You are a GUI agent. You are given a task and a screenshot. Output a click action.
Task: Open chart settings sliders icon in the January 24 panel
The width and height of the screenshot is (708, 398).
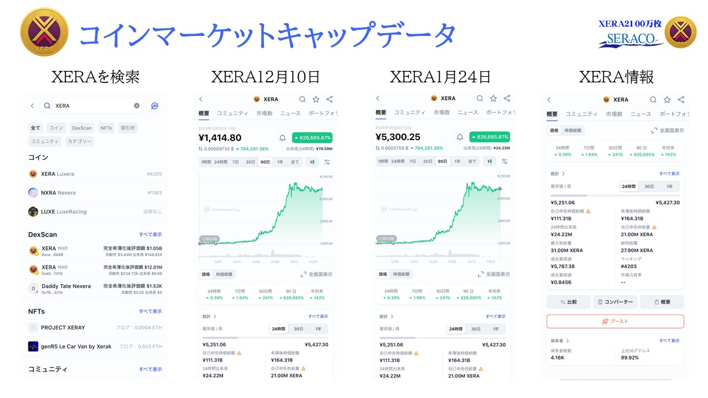504,161
